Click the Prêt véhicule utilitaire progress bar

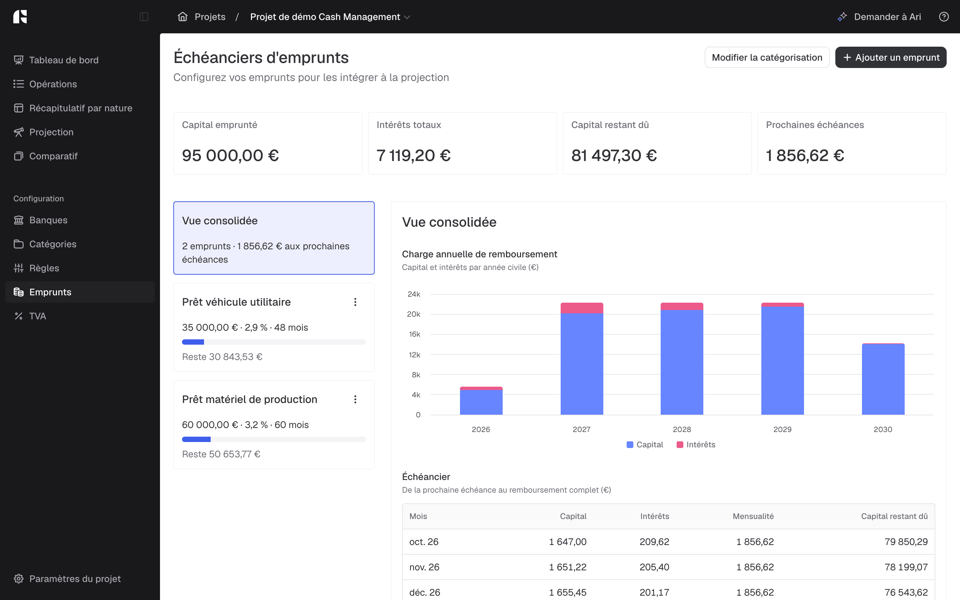click(274, 342)
